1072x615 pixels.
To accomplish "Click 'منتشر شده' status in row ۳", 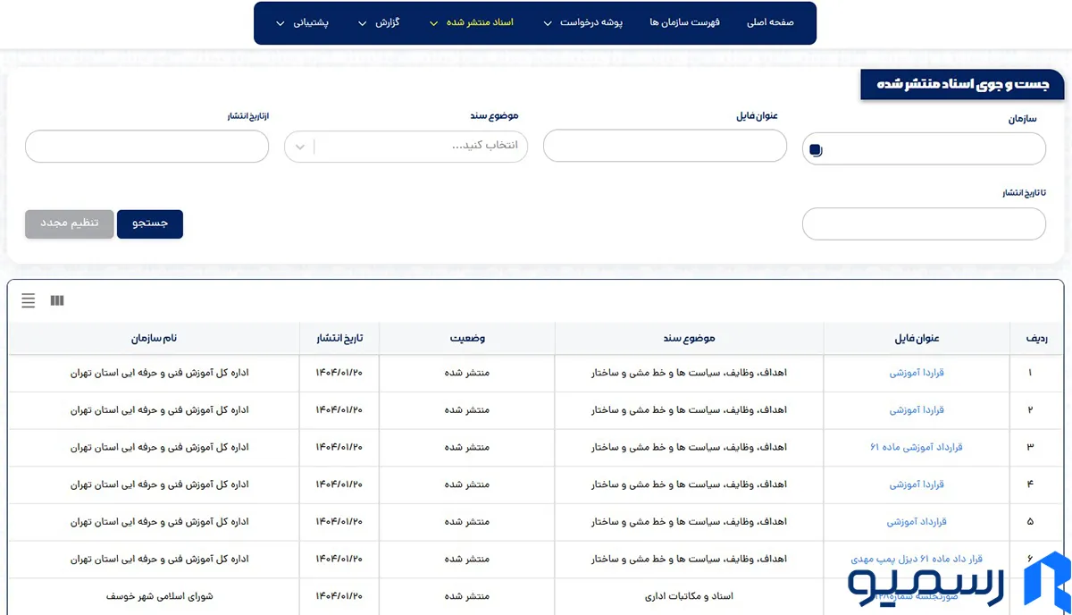I will (x=467, y=447).
